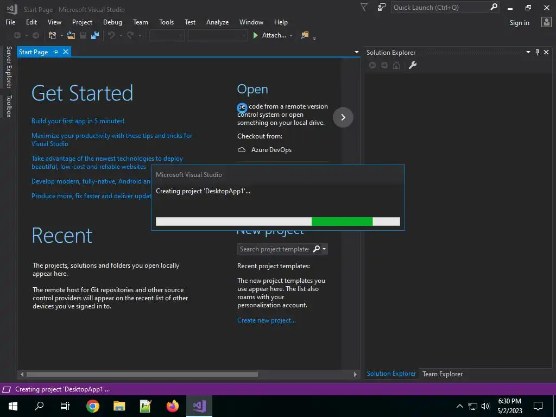Open 'Build your first app in 5 minutes!' link
The height and width of the screenshot is (417, 556).
(x=78, y=121)
